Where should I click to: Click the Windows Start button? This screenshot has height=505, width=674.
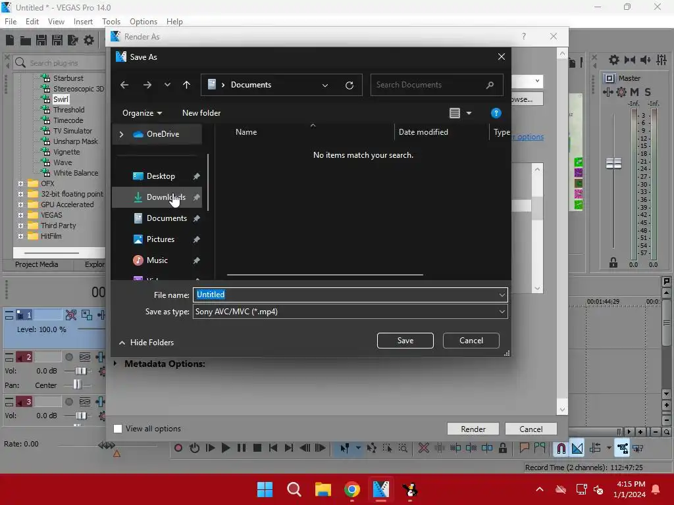point(265,489)
